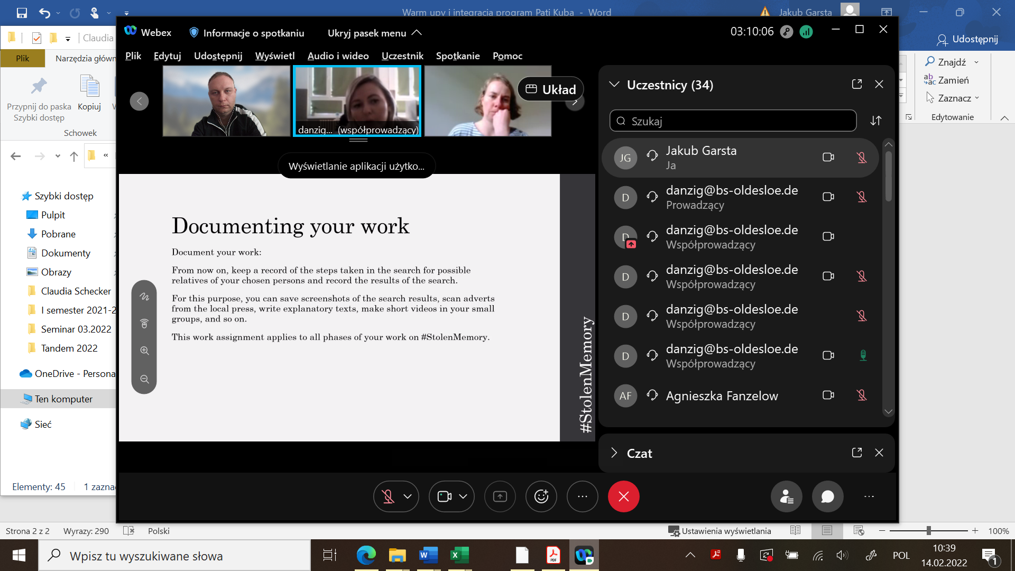Close the Uczestnicy panel
The image size is (1015, 571).
[879, 84]
